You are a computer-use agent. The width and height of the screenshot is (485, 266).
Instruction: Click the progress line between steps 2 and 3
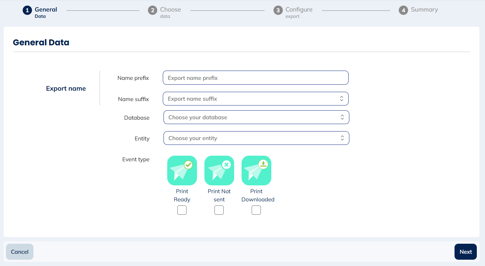click(227, 10)
